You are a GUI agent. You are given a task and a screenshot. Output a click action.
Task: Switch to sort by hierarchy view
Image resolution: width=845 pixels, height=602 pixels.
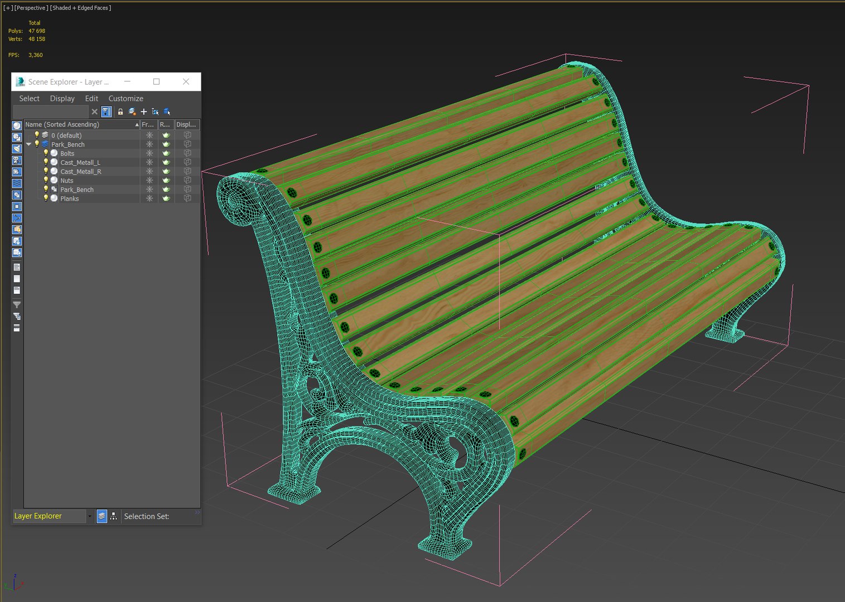pos(114,516)
